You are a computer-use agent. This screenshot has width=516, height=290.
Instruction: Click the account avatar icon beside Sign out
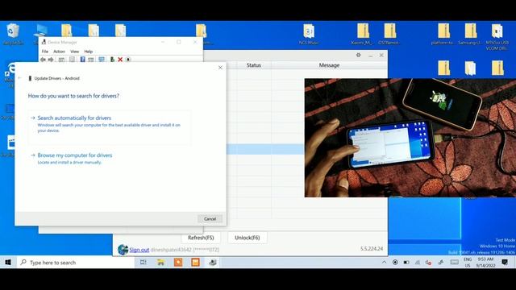(123, 250)
